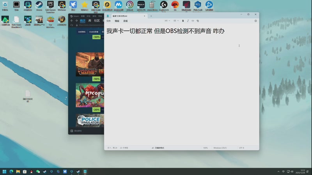The image size is (312, 175).
Task: Open Notepad settings gear
Action: pos(256,21)
